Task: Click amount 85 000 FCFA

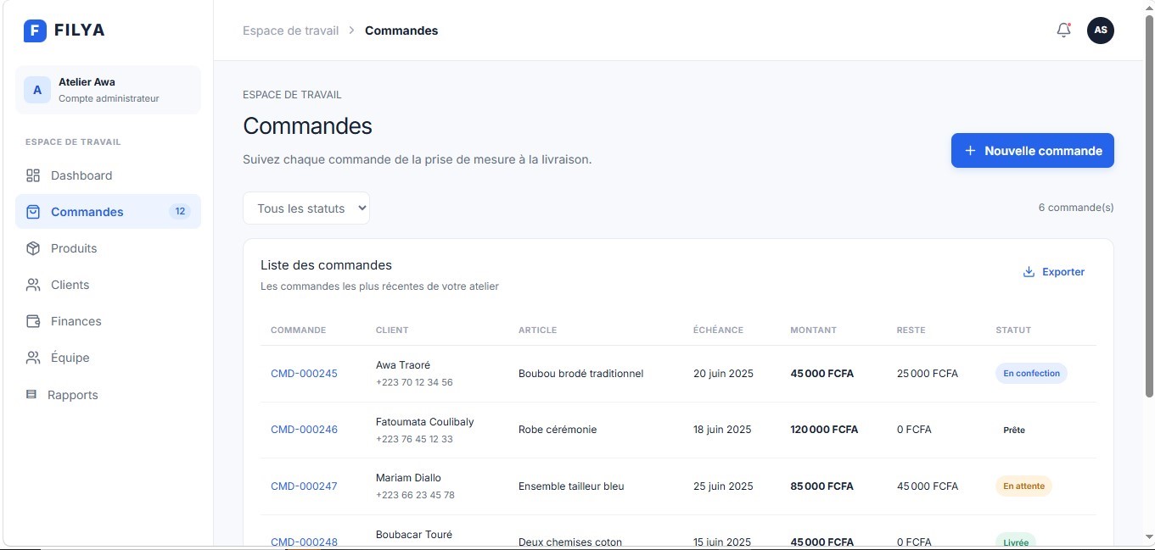Action: point(821,486)
